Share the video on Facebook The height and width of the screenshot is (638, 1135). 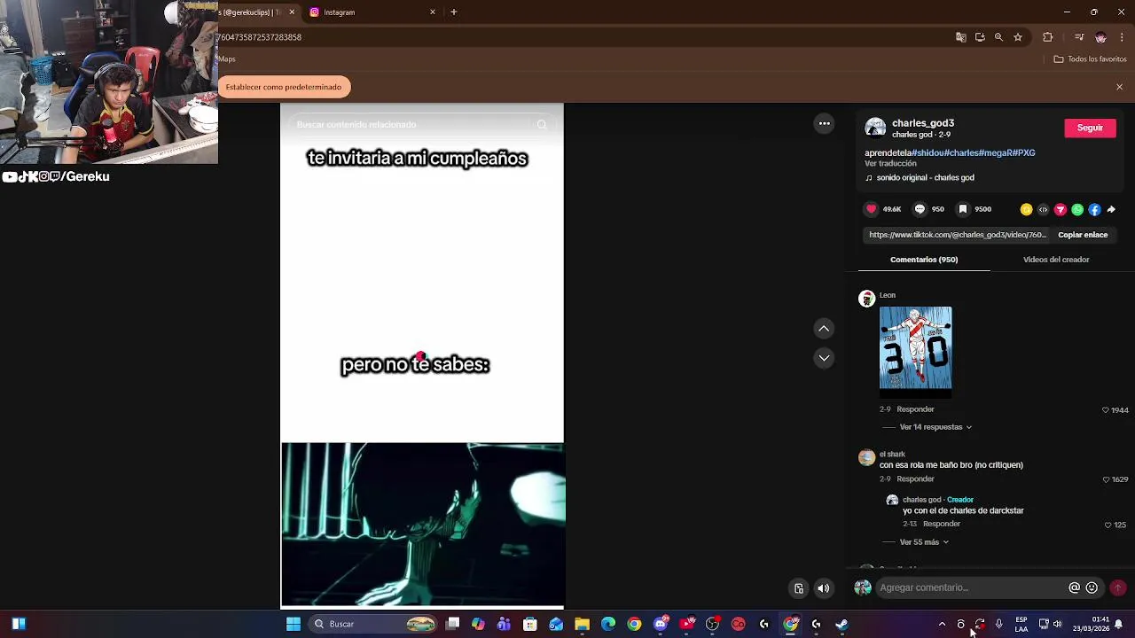coord(1094,210)
